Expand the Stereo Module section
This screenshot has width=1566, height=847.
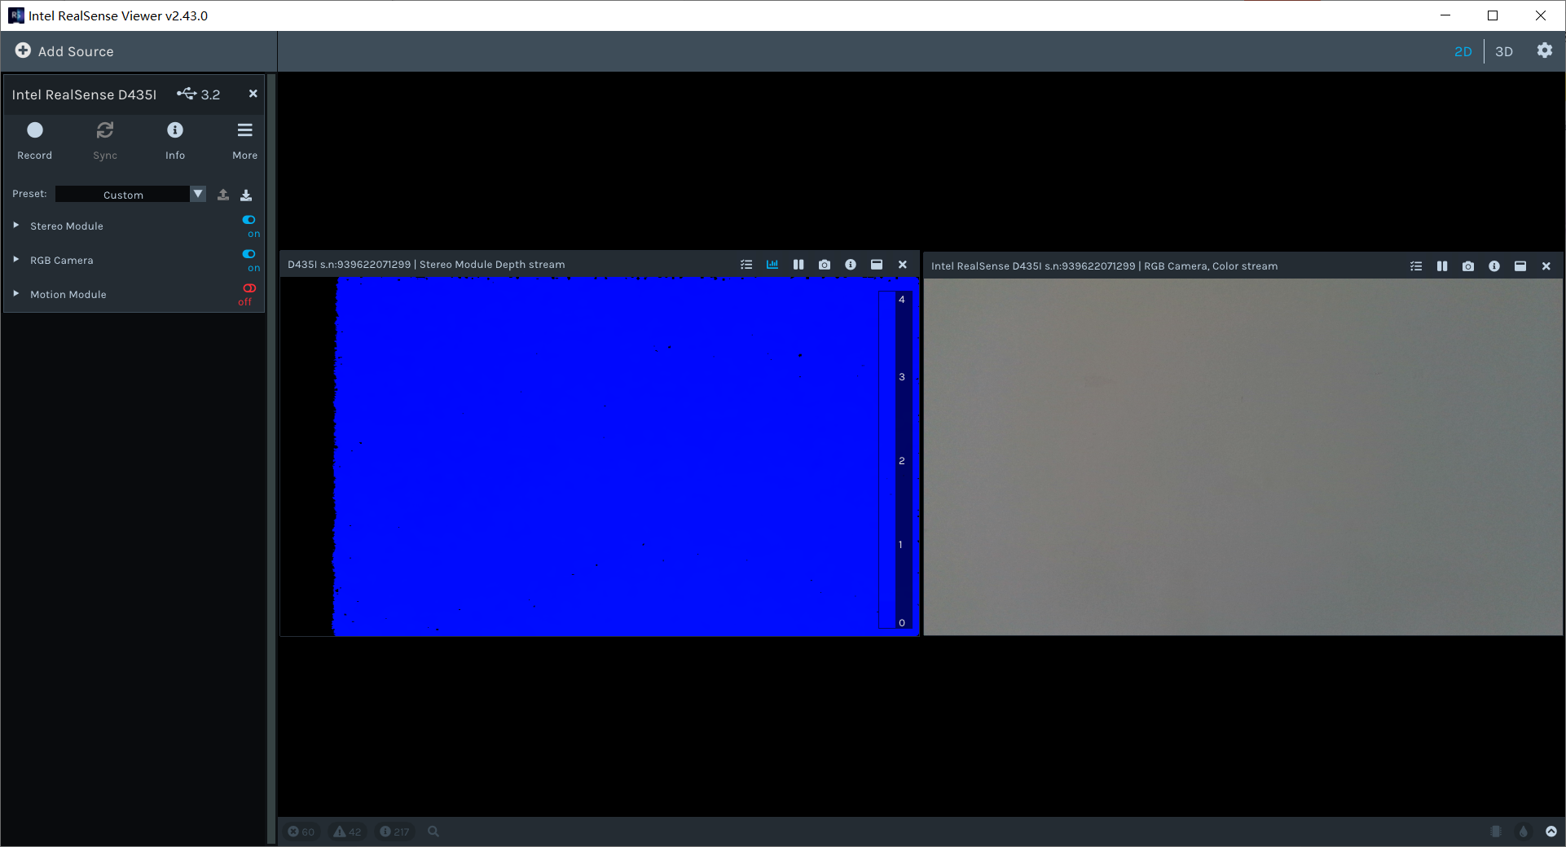click(x=15, y=226)
